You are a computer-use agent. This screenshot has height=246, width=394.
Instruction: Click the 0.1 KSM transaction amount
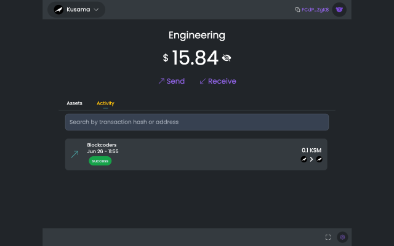[x=311, y=150]
